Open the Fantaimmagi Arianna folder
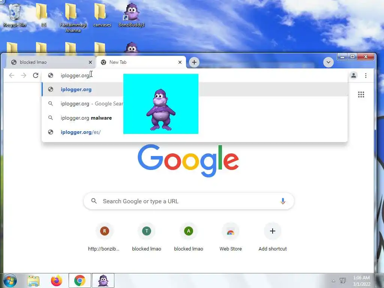This screenshot has height=288, width=384. click(73, 17)
